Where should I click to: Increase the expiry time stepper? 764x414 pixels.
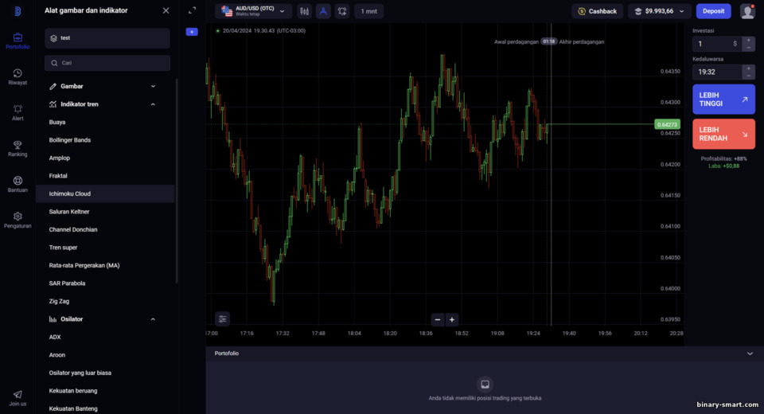(x=748, y=68)
